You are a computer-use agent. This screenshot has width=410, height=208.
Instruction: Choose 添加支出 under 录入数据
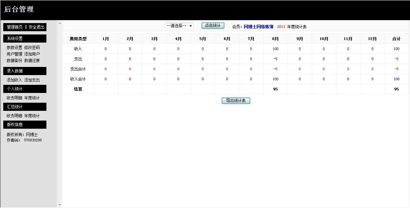(32, 80)
